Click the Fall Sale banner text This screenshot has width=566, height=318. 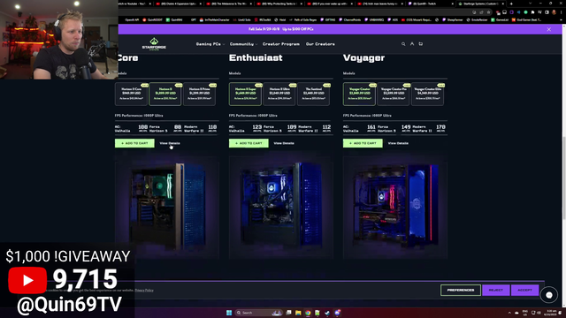[281, 29]
